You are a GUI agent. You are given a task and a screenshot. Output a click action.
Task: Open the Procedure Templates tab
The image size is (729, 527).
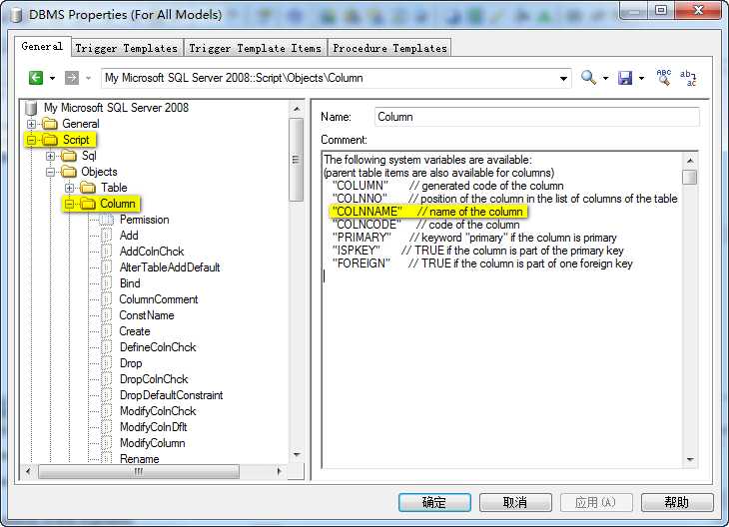click(389, 48)
